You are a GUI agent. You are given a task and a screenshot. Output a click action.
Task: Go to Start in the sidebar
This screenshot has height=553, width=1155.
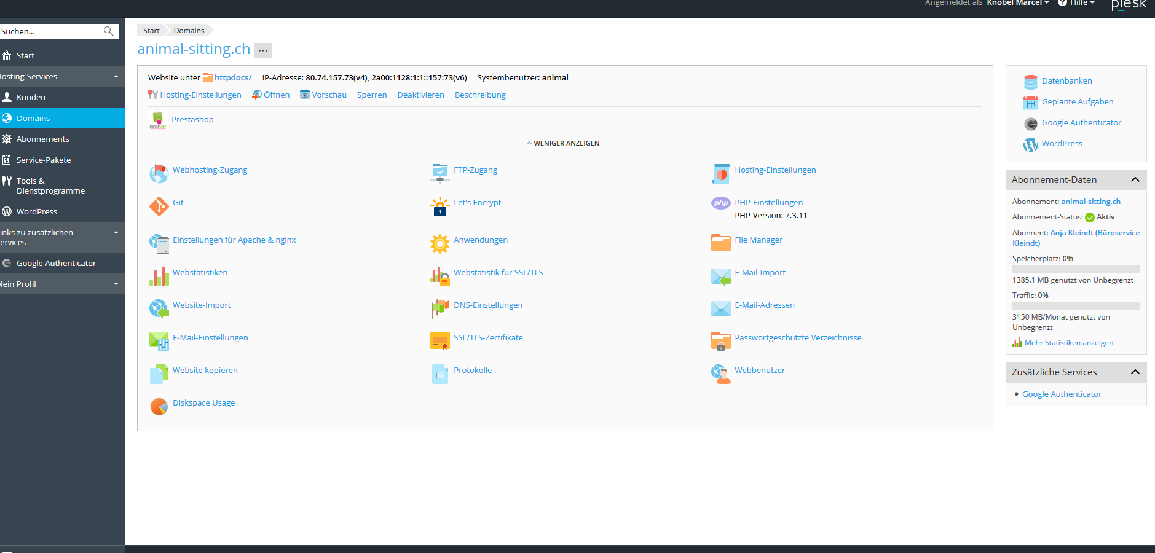click(x=62, y=56)
